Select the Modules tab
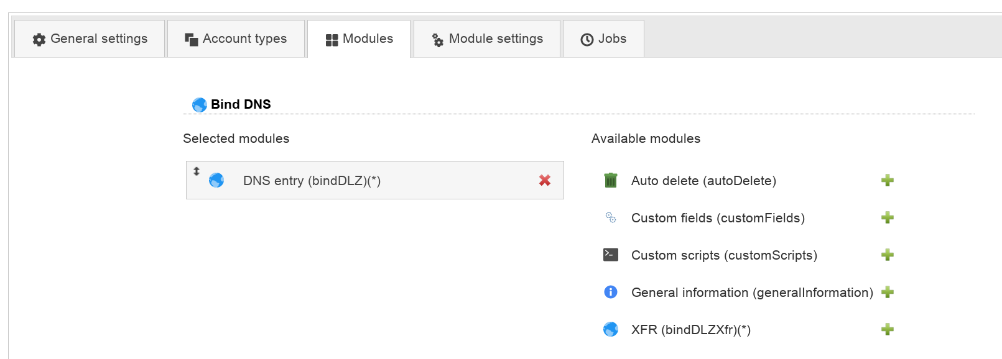The image size is (1002, 359). [x=359, y=39]
